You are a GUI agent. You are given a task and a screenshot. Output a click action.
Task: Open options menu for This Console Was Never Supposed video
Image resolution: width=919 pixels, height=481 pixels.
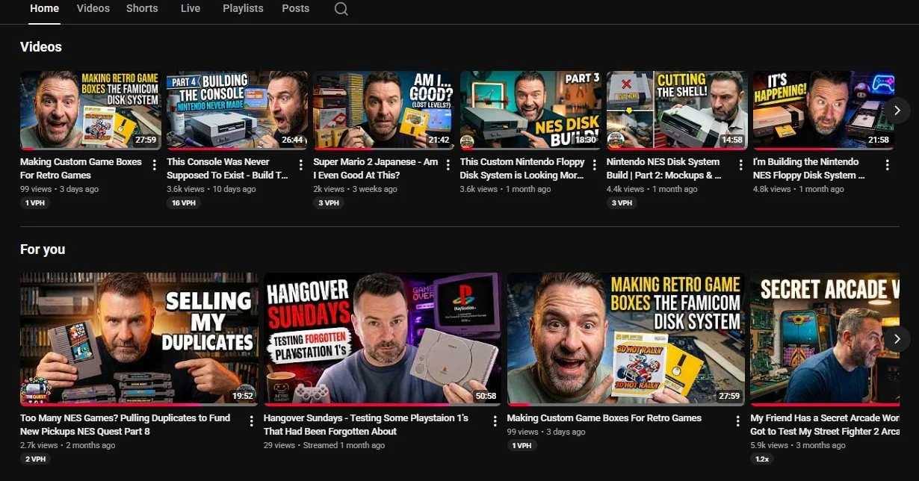[x=301, y=165]
